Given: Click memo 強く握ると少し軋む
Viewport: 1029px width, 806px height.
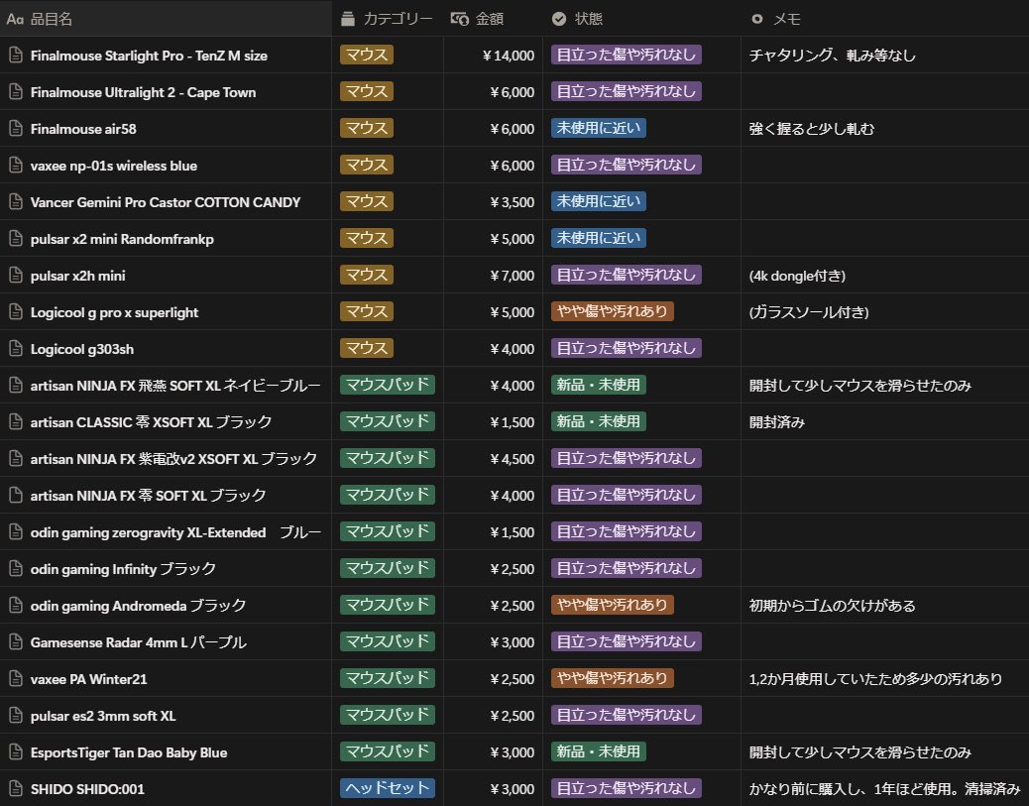Looking at the screenshot, I should click(812, 129).
